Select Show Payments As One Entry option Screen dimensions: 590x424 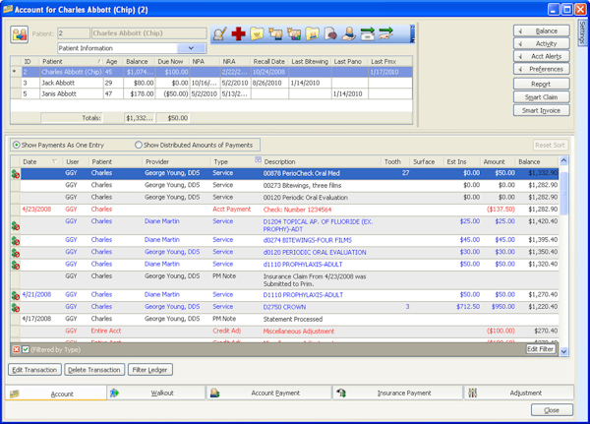pyautogui.click(x=17, y=145)
